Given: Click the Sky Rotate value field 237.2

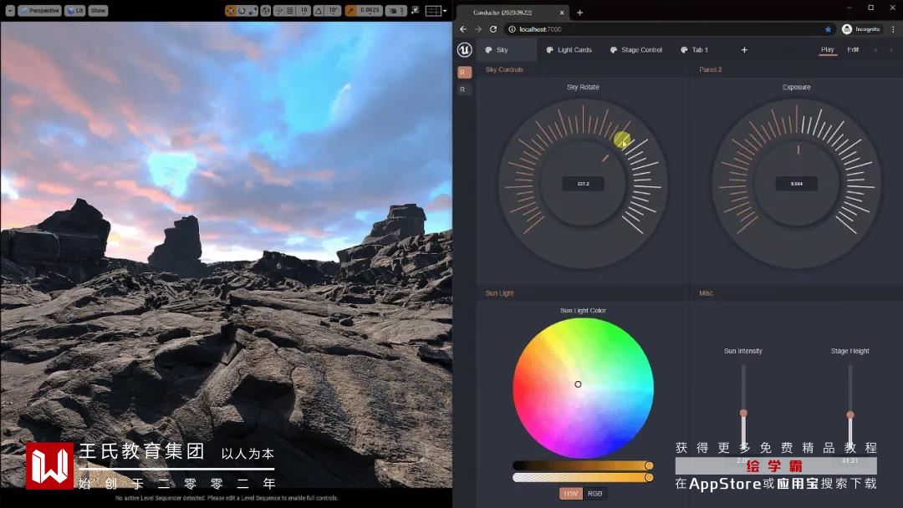Looking at the screenshot, I should click(583, 184).
